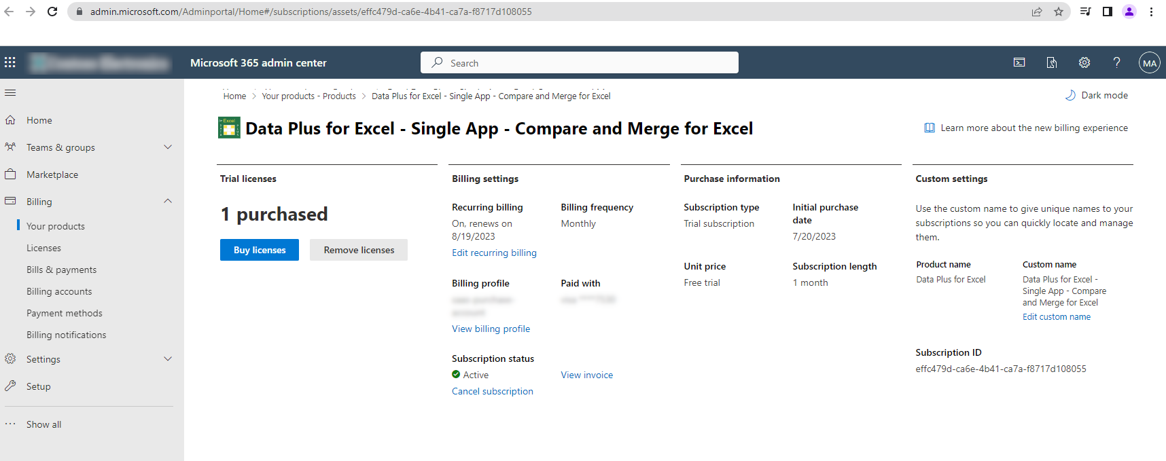Image resolution: width=1166 pixels, height=461 pixels.
Task: Click the site lock icon in address bar
Action: (79, 12)
